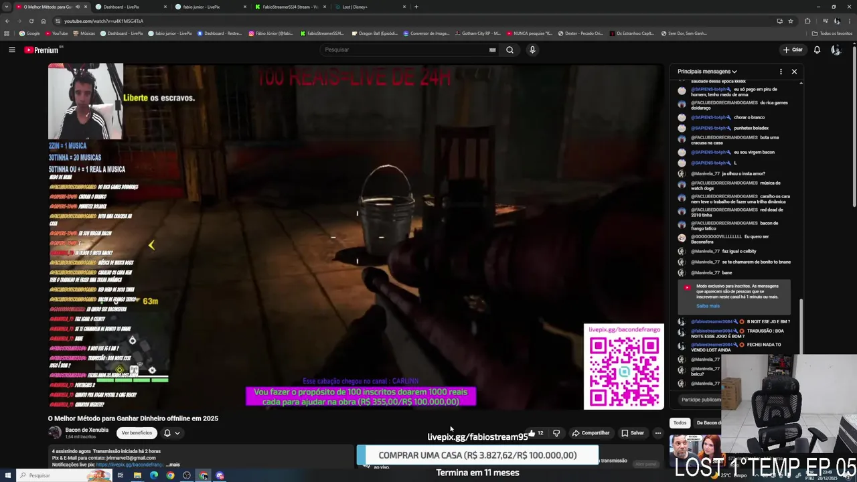
Task: Expand the description with ...mais
Action: click(173, 465)
